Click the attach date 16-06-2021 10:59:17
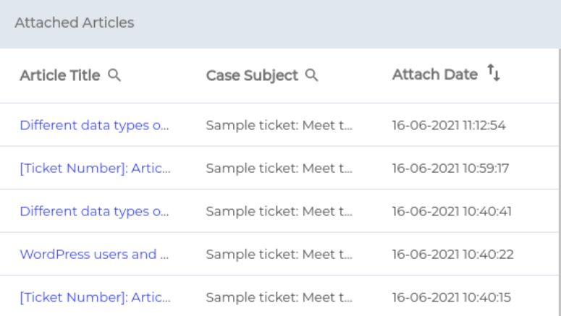561x316 pixels. pyautogui.click(x=449, y=168)
